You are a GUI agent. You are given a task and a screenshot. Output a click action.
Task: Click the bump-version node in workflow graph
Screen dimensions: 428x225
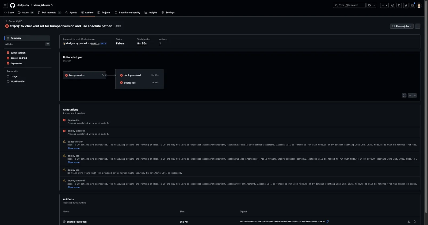click(85, 75)
